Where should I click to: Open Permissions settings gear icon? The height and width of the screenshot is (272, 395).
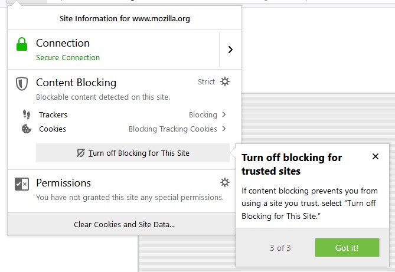coord(225,182)
